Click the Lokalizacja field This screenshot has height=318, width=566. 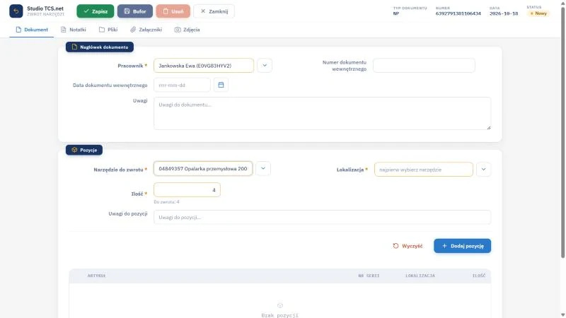tap(423, 170)
